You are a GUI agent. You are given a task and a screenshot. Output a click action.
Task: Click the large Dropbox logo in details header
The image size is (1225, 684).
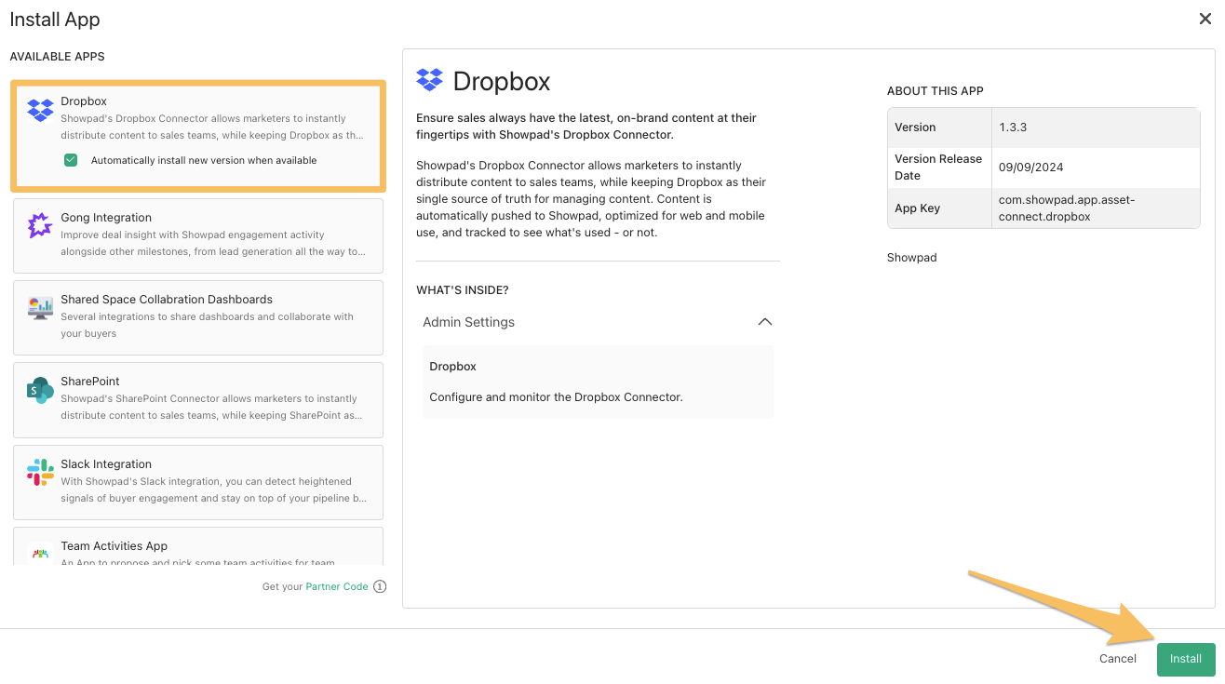[x=430, y=80]
